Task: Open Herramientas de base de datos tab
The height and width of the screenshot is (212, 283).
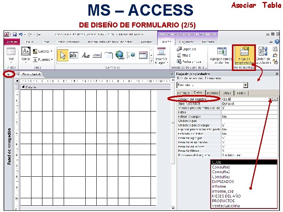Action: pos(110,42)
